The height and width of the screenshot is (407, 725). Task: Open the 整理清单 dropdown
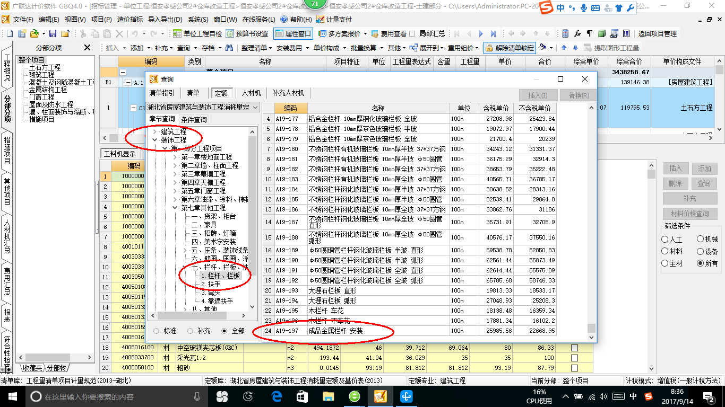pos(257,48)
